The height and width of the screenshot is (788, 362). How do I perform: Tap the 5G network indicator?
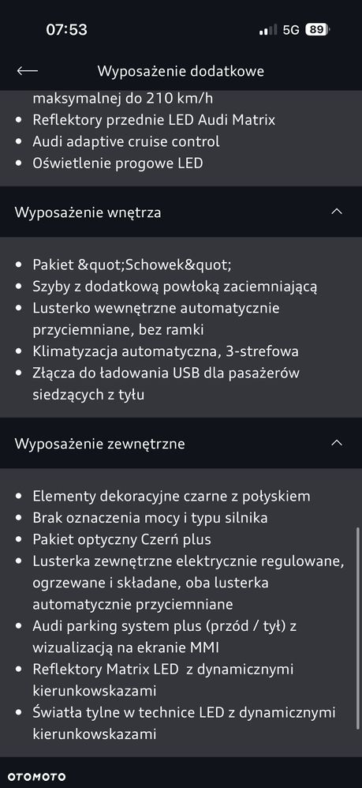(x=291, y=30)
